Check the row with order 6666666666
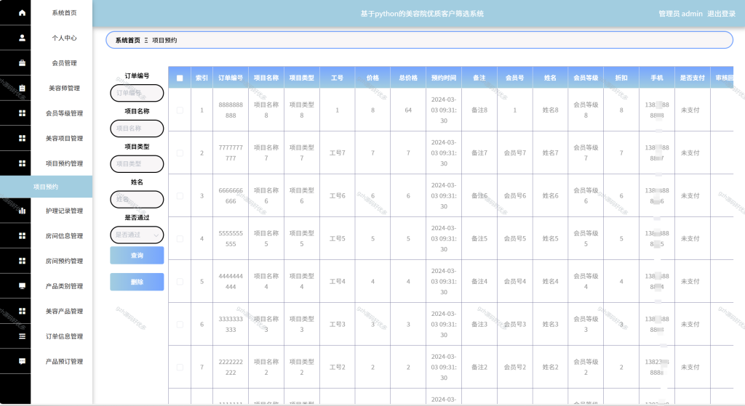The height and width of the screenshot is (406, 745). pyautogui.click(x=180, y=196)
